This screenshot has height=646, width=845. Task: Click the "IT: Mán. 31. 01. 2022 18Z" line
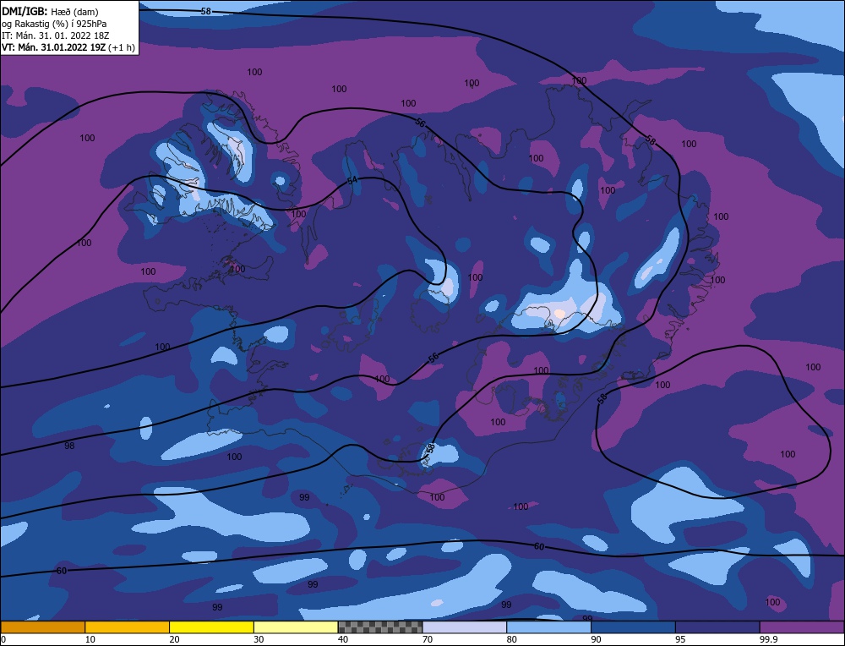tap(55, 36)
